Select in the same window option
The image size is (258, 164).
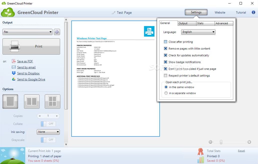click(166, 87)
